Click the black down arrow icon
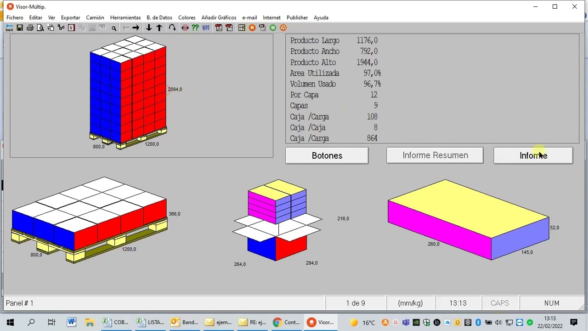The image size is (588, 331). 149,28
